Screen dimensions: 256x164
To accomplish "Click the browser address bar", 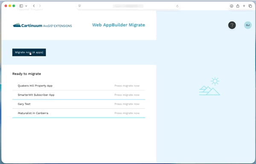I will pos(128,6).
